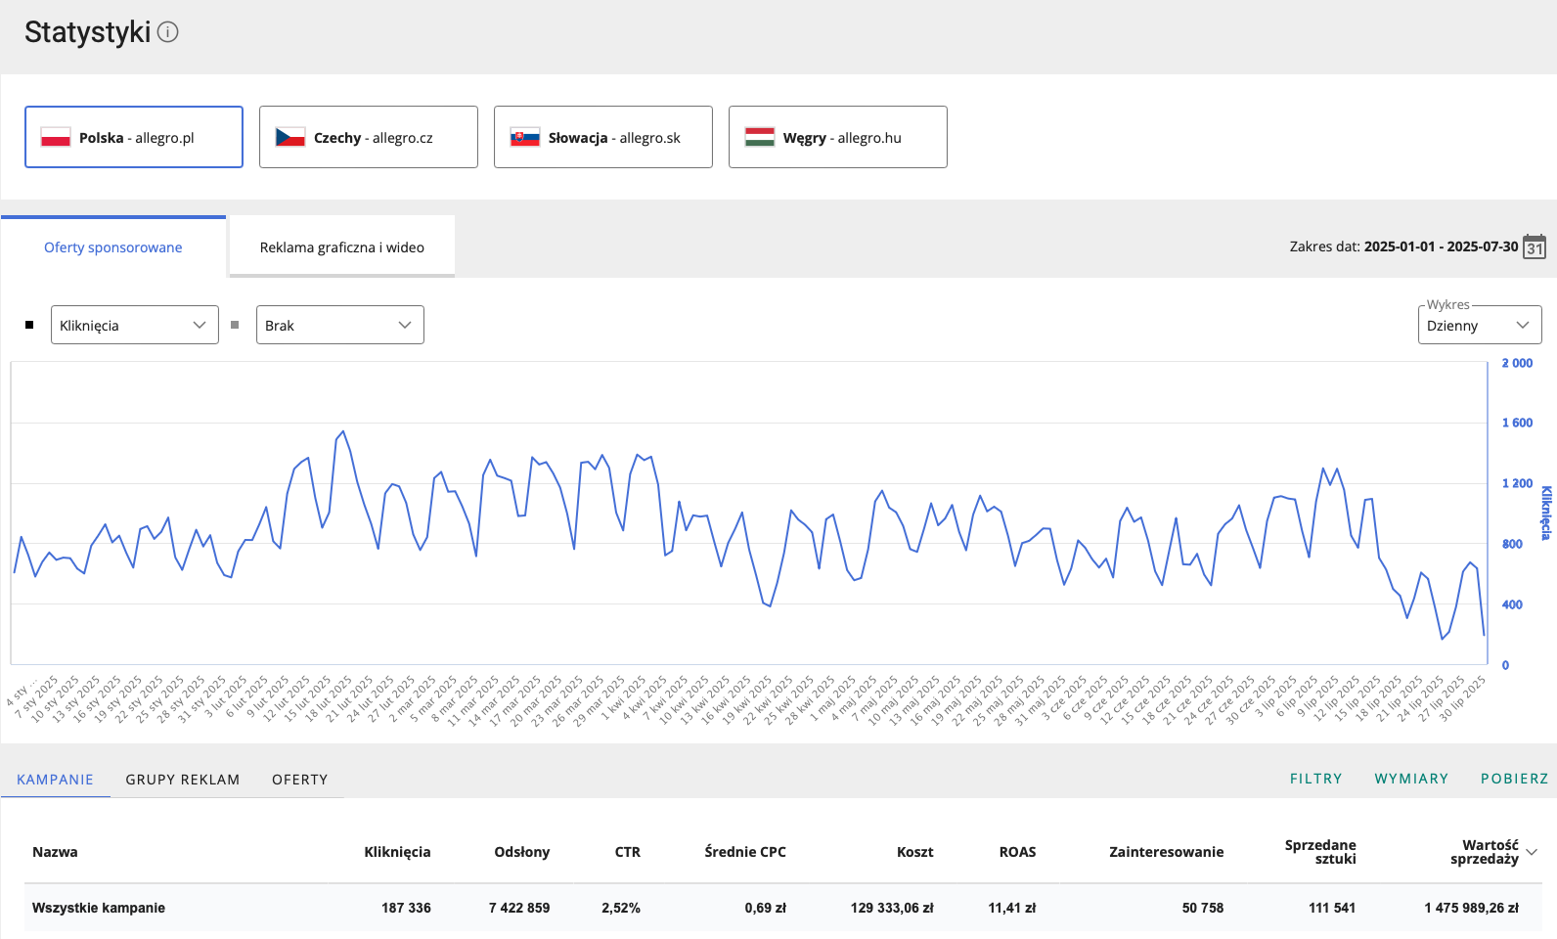The width and height of the screenshot is (1557, 939).
Task: Sort by Wartość sprzedaży column arrow
Action: click(1532, 852)
